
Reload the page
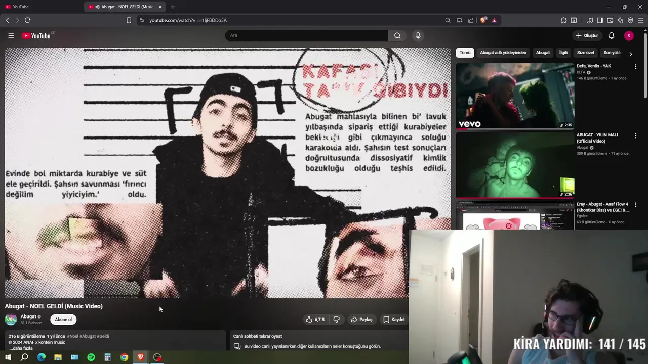coord(27,20)
